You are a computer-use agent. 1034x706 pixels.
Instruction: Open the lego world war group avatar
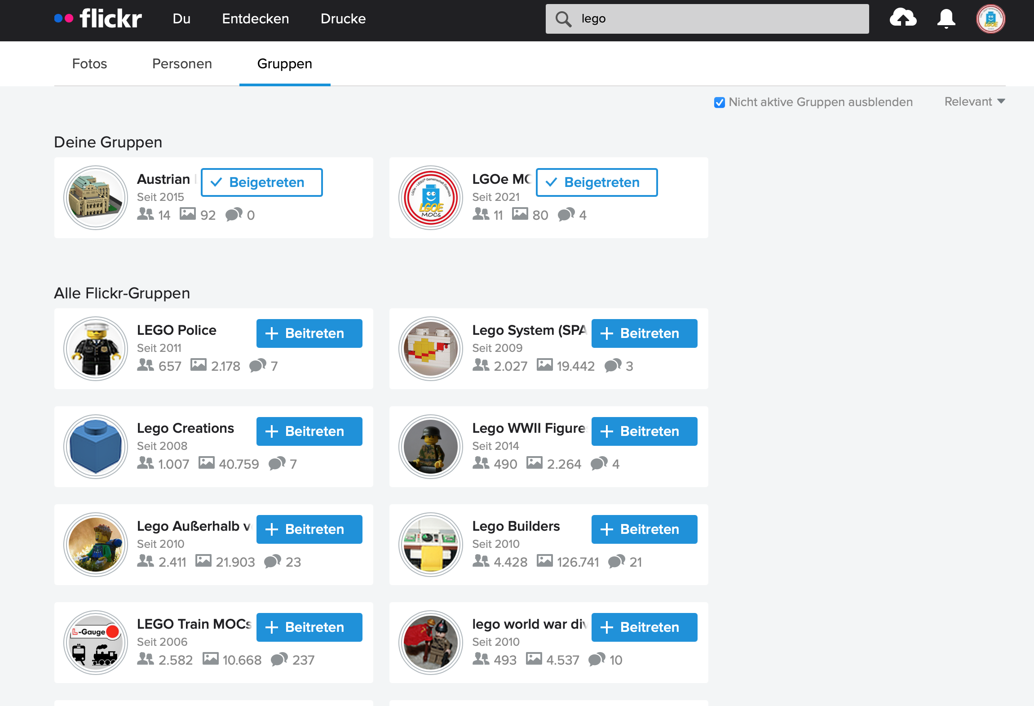tap(431, 643)
